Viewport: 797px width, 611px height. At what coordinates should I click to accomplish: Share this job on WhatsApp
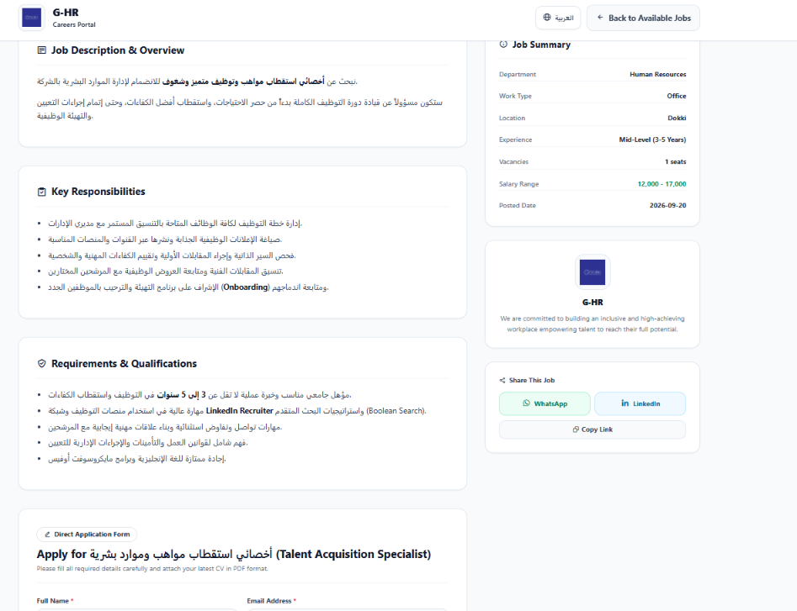tap(545, 403)
